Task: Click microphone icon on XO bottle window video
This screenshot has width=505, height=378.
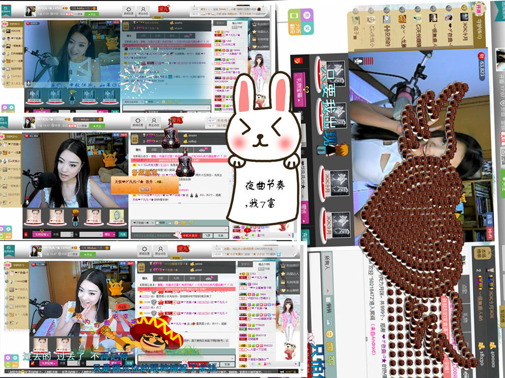Action: (x=28, y=201)
